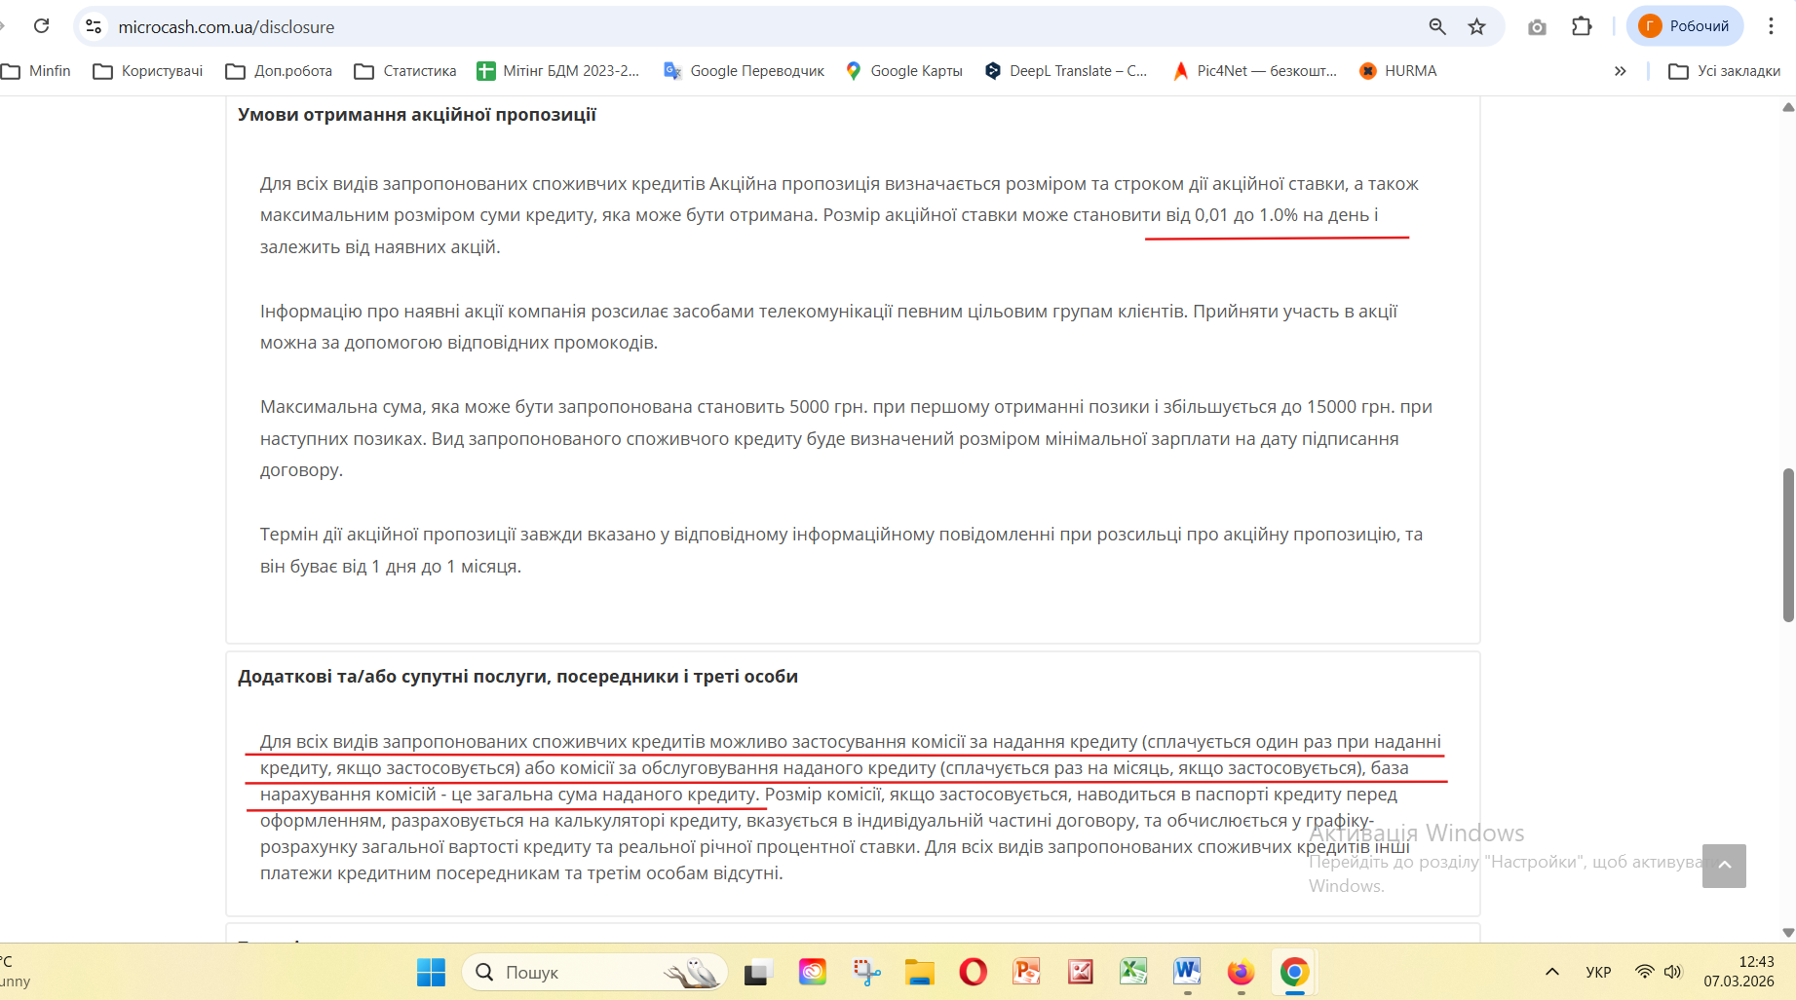Image resolution: width=1796 pixels, height=1000 pixels.
Task: Open the Google Переводчик bookmark
Action: coord(744,71)
